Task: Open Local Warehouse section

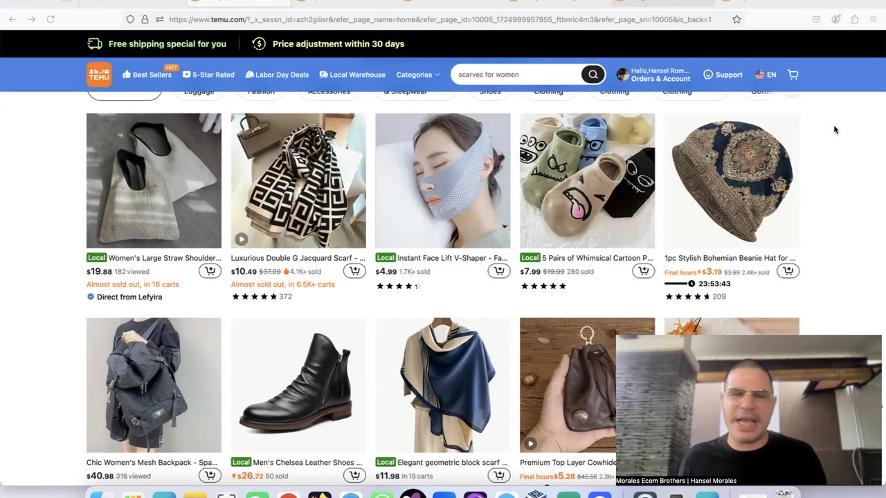Action: click(x=352, y=75)
